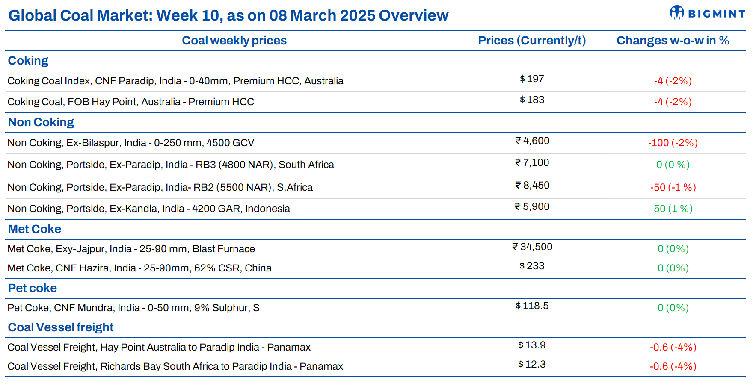Select the -100 (-2%) change value
The height and width of the screenshot is (389, 753).
pyautogui.click(x=673, y=143)
